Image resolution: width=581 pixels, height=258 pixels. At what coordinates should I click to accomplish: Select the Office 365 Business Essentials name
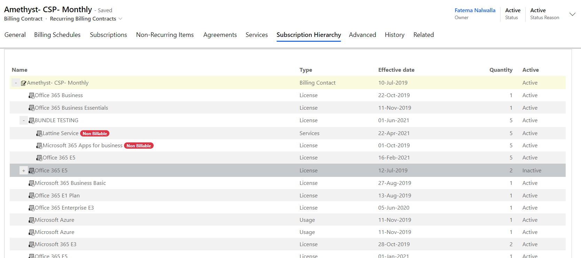point(71,108)
